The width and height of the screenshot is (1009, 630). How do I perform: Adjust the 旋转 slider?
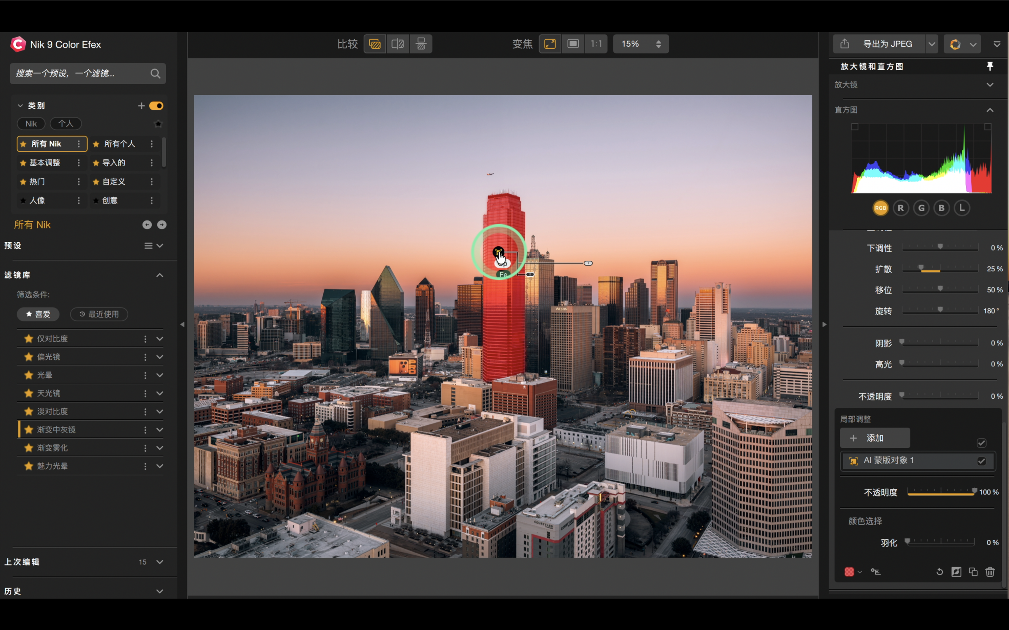click(x=940, y=310)
